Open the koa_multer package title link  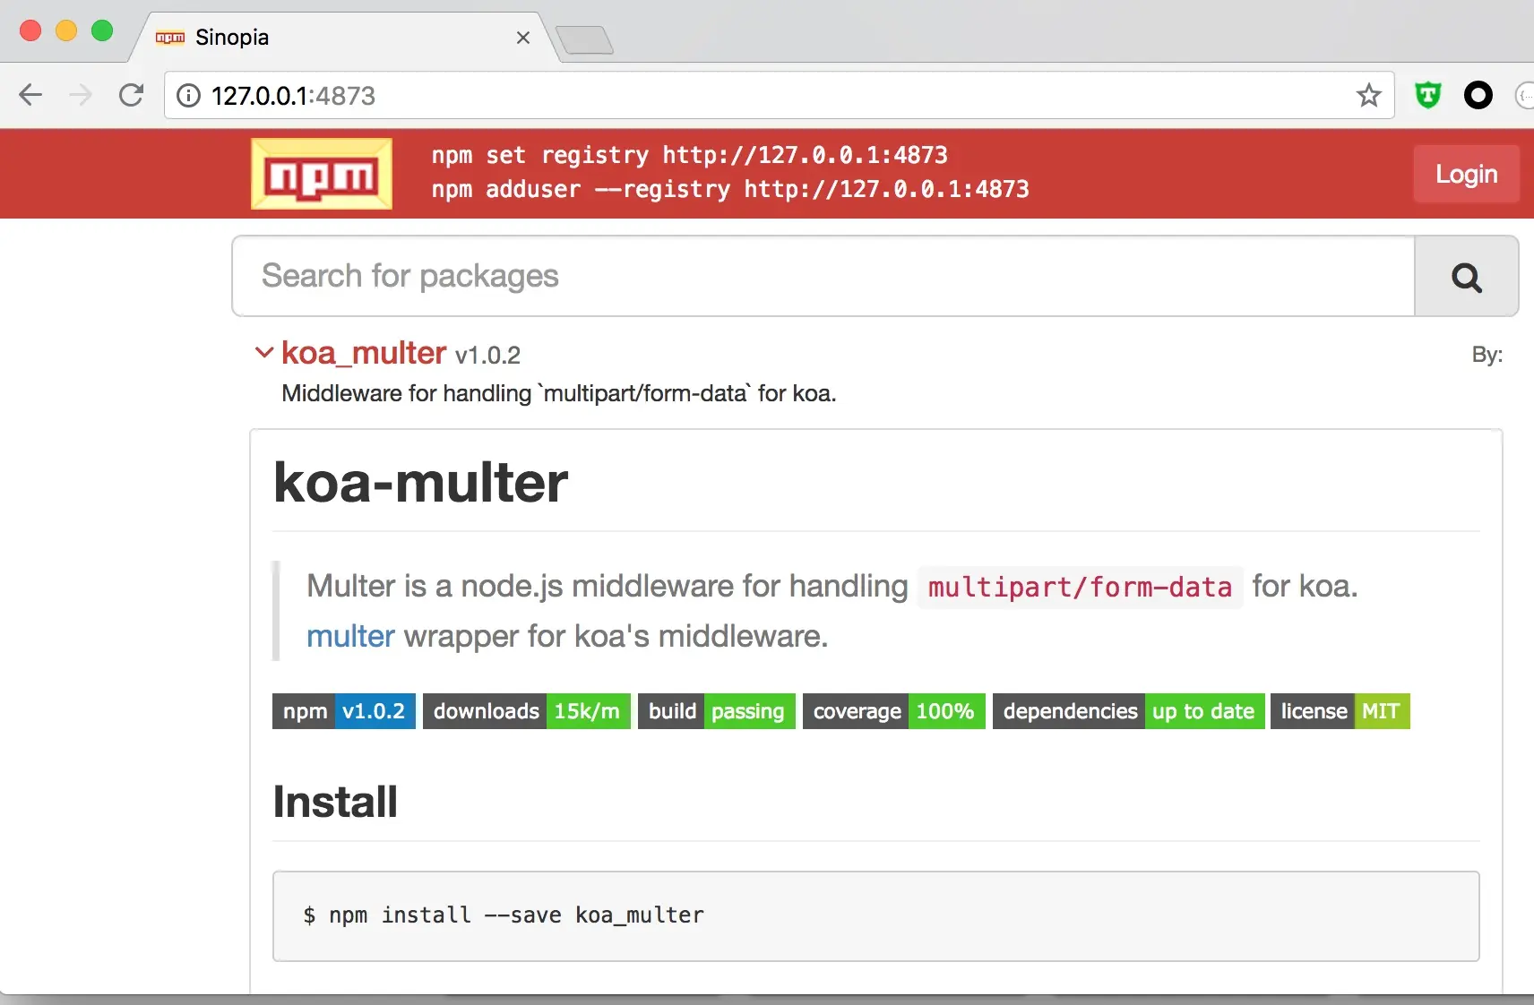point(364,353)
